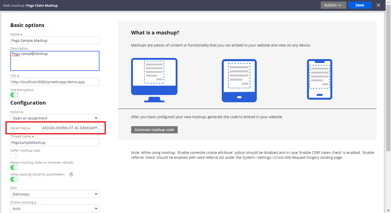This screenshot has height=213, width=391.
Task: Click the 'Param key' label
Action: tap(19, 128)
